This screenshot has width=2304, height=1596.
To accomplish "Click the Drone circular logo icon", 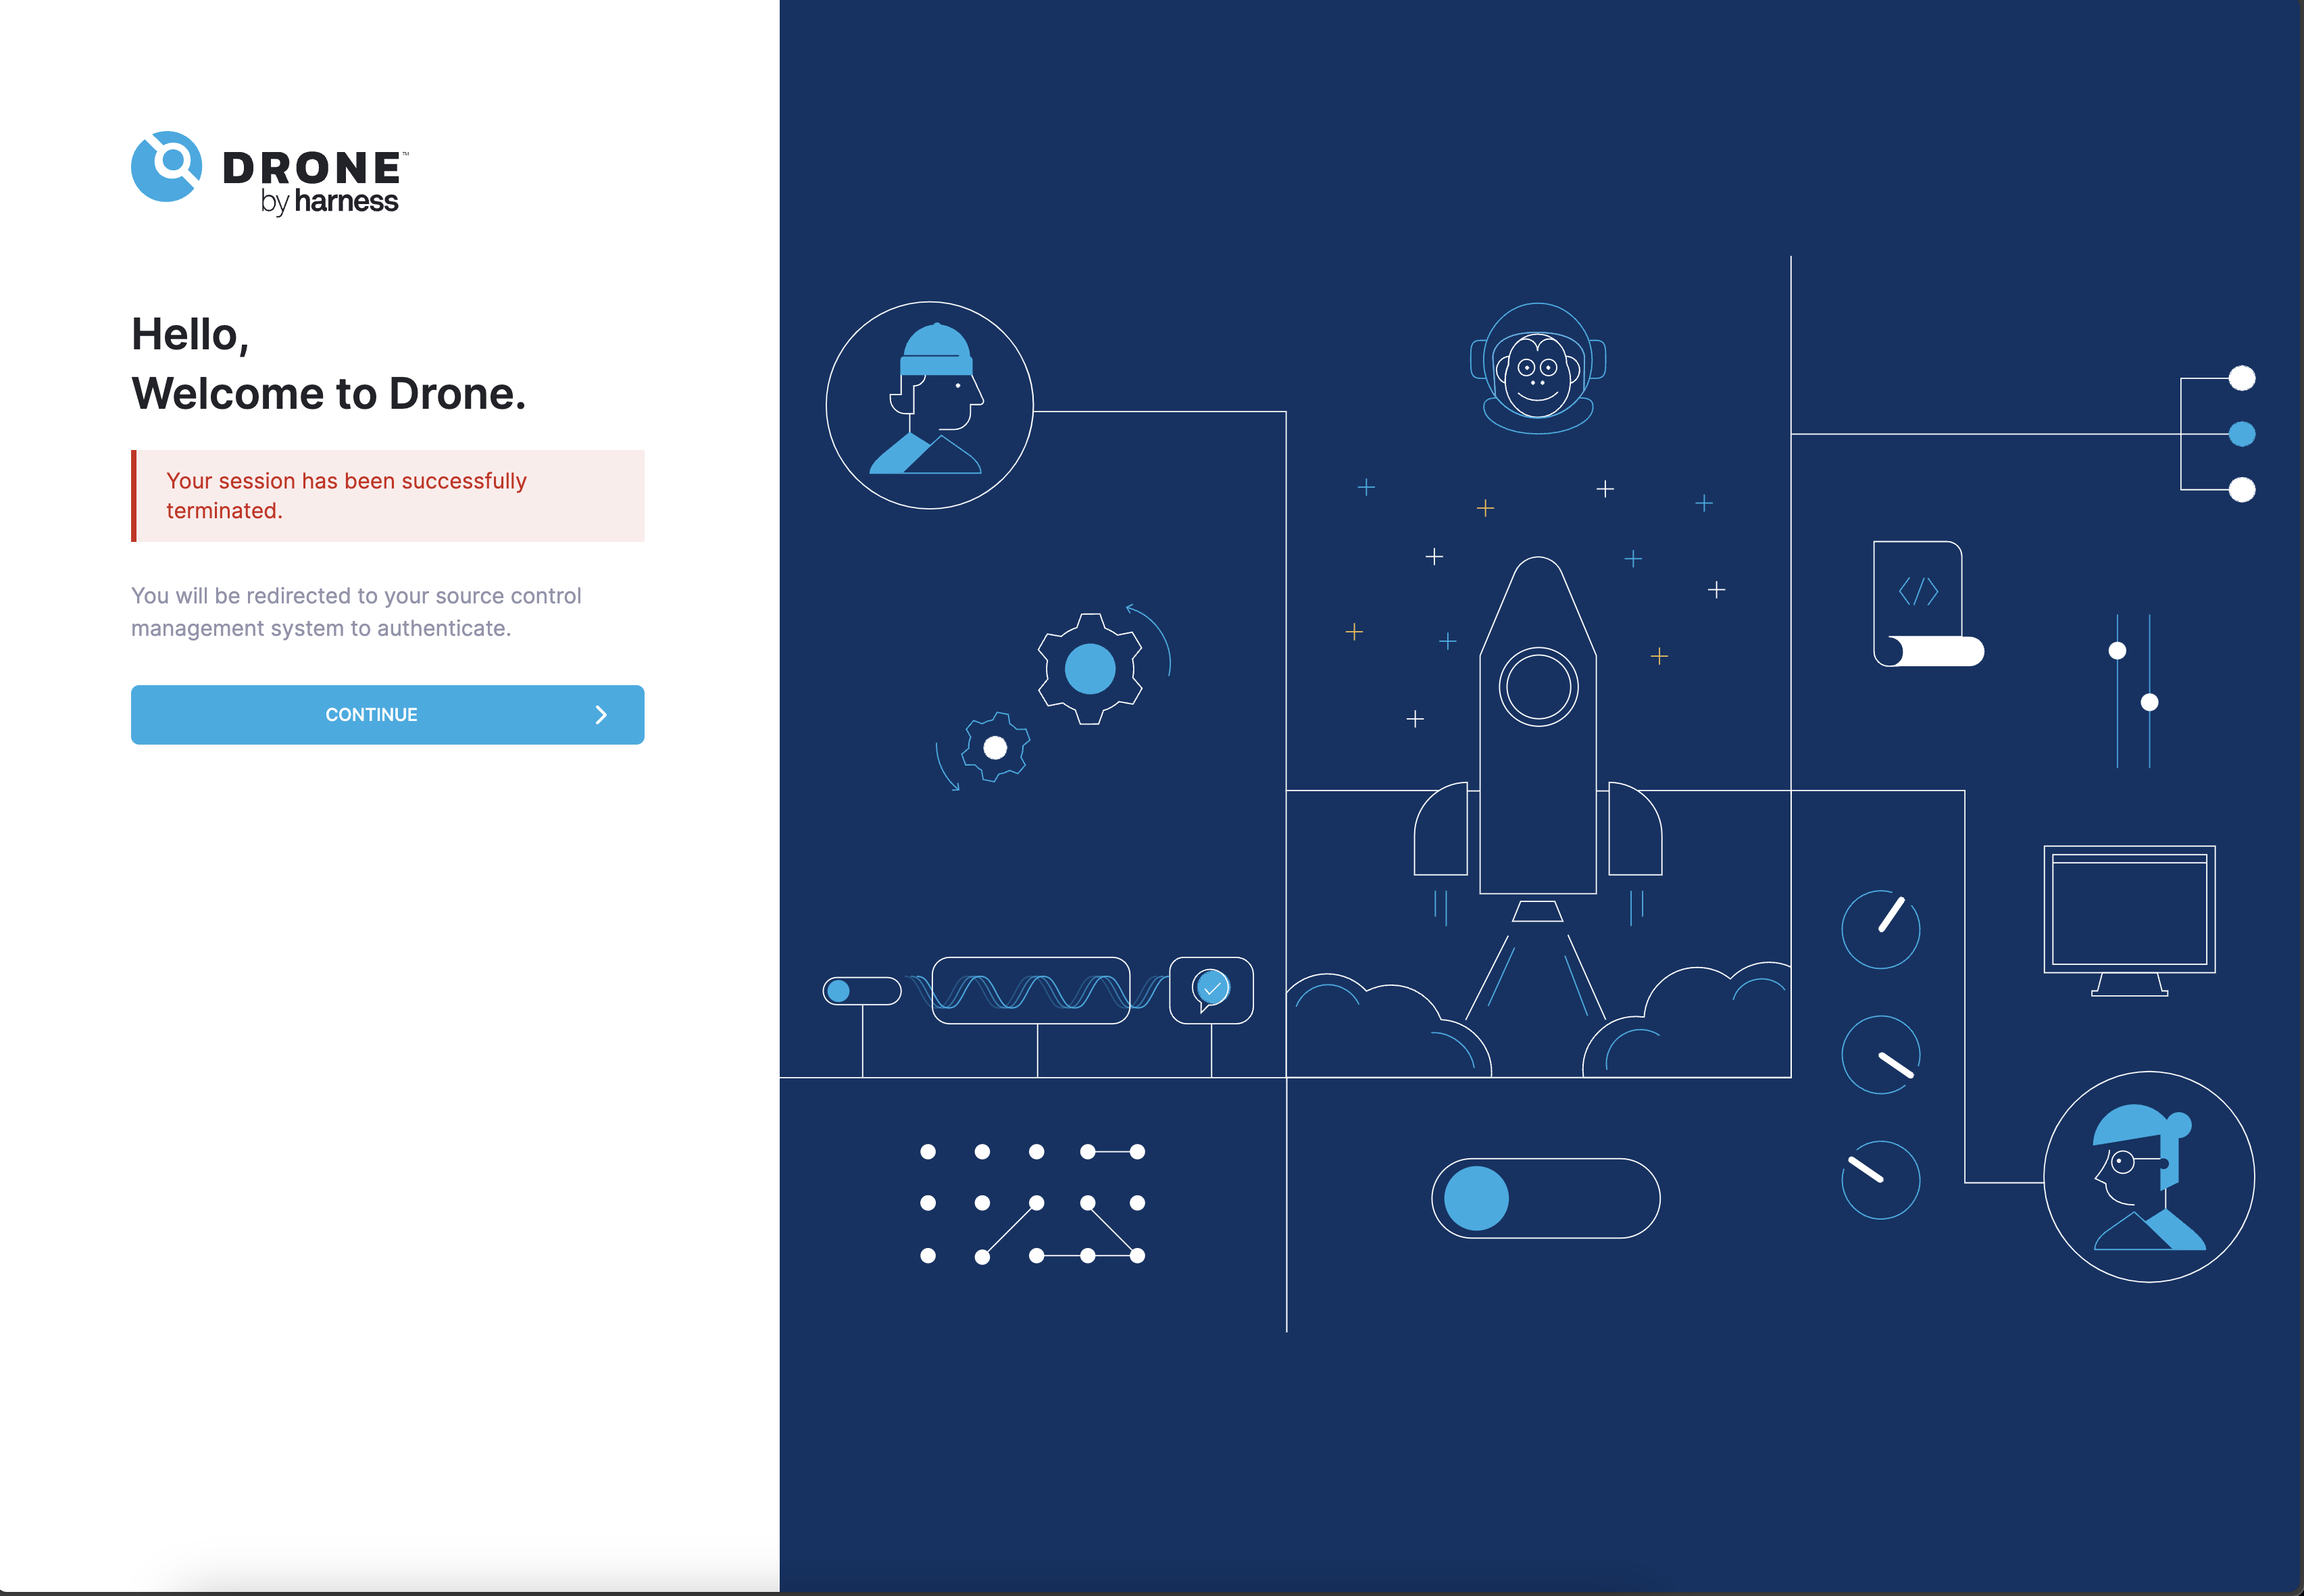I will pos(166,166).
